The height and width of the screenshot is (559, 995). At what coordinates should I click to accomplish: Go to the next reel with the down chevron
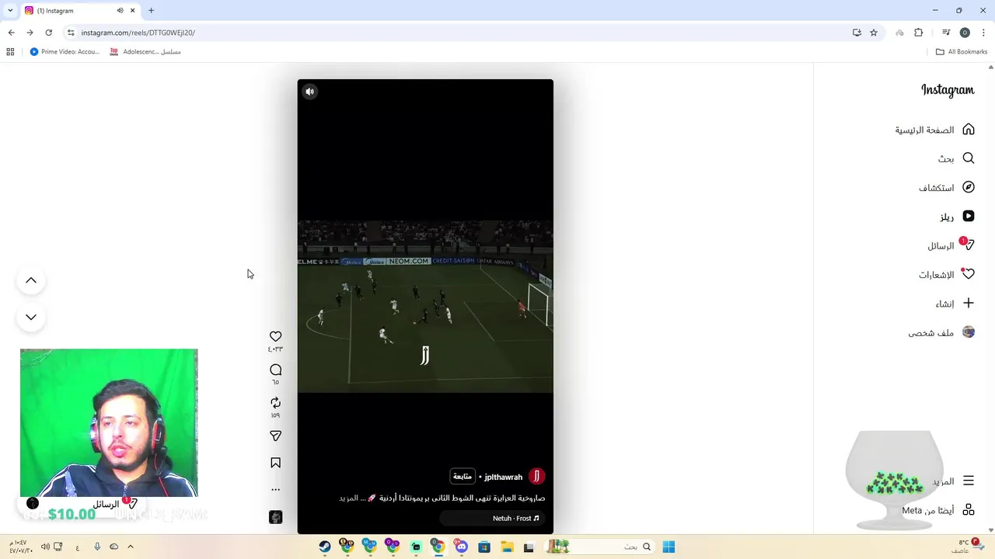tap(31, 317)
